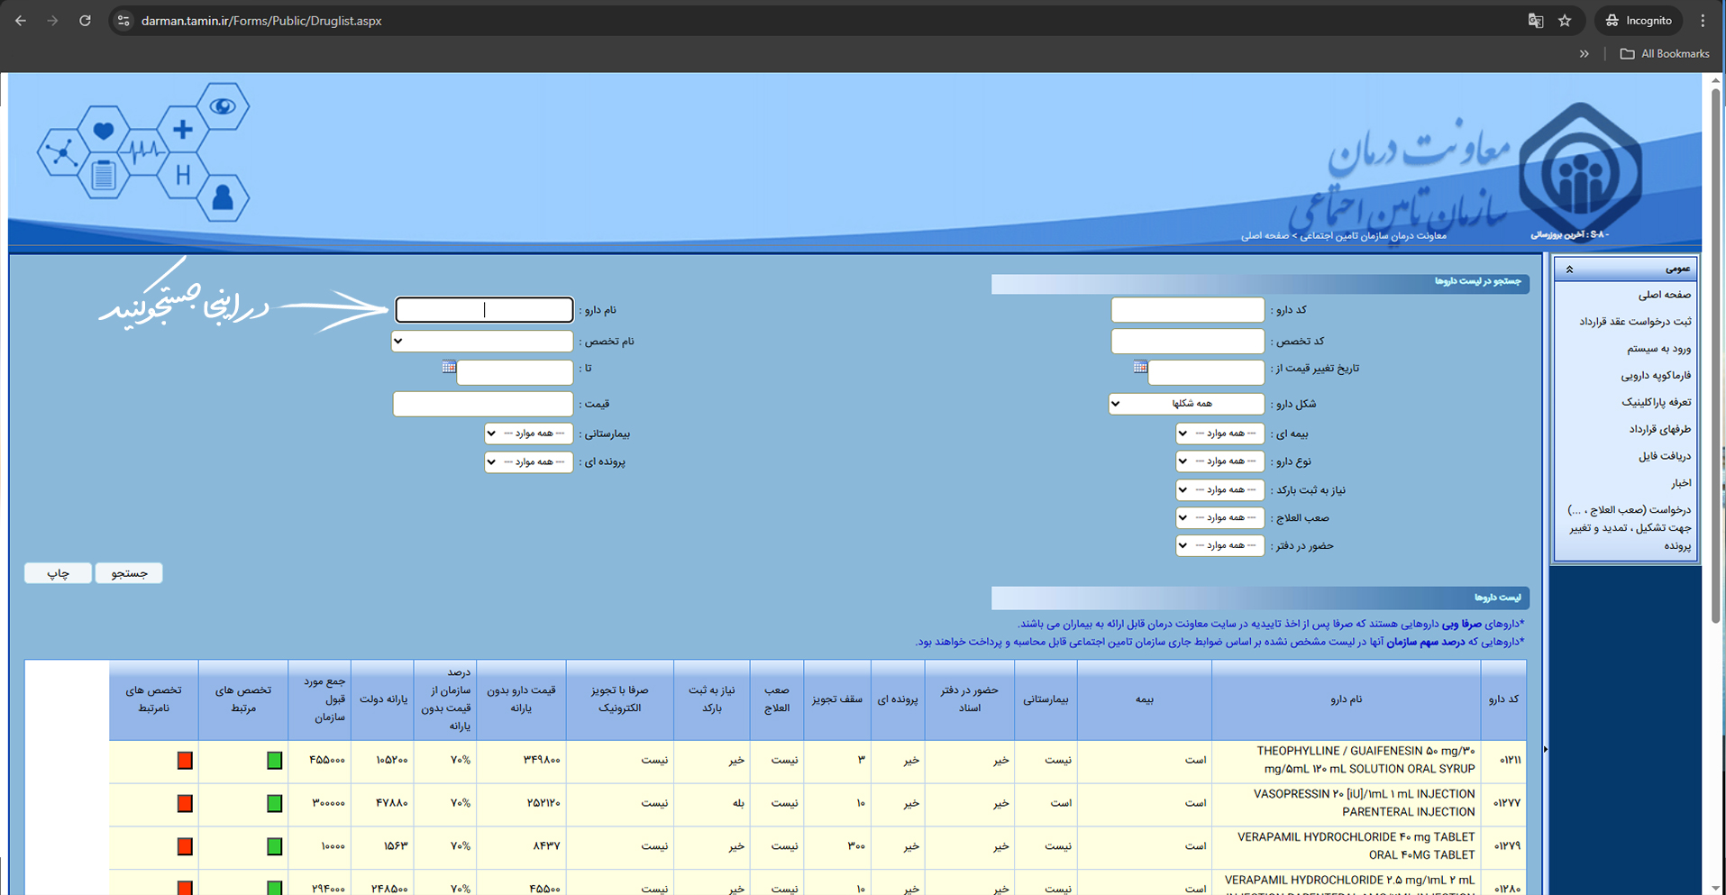Image resolution: width=1726 pixels, height=895 pixels.
Task: Select 'تعرفه پاراکلینیک' sidebar item
Action: 1656,402
